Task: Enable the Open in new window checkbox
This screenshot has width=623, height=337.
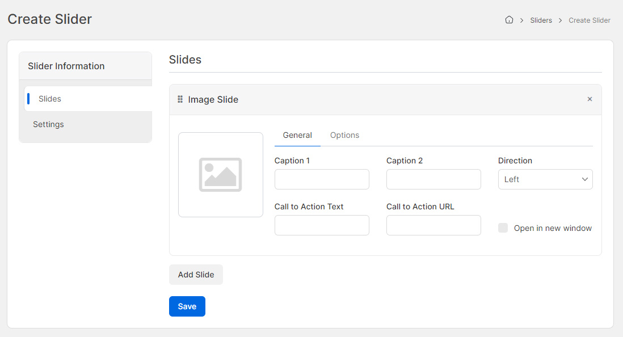Action: [503, 228]
